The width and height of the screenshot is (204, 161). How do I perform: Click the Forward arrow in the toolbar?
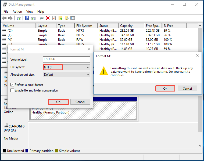10,18
